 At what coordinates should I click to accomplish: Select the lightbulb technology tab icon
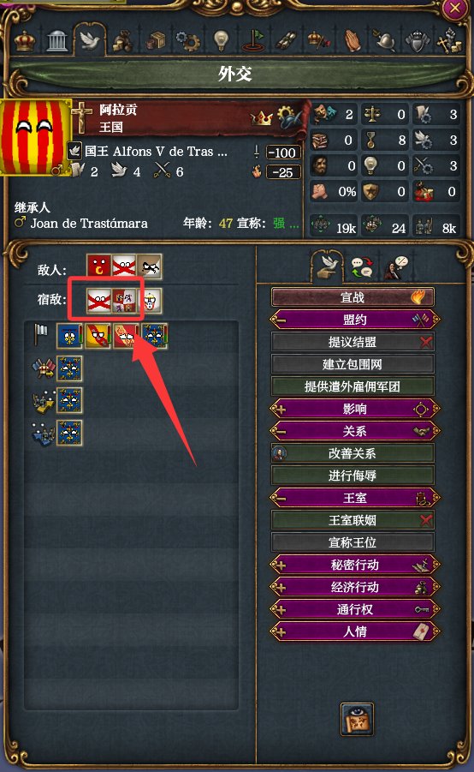point(221,40)
